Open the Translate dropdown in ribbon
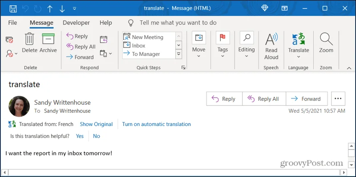This screenshot has width=356, height=177. coord(299,46)
